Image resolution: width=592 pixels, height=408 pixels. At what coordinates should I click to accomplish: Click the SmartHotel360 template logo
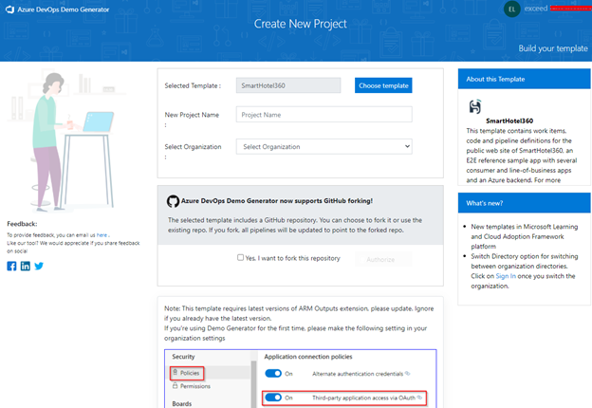(x=475, y=106)
